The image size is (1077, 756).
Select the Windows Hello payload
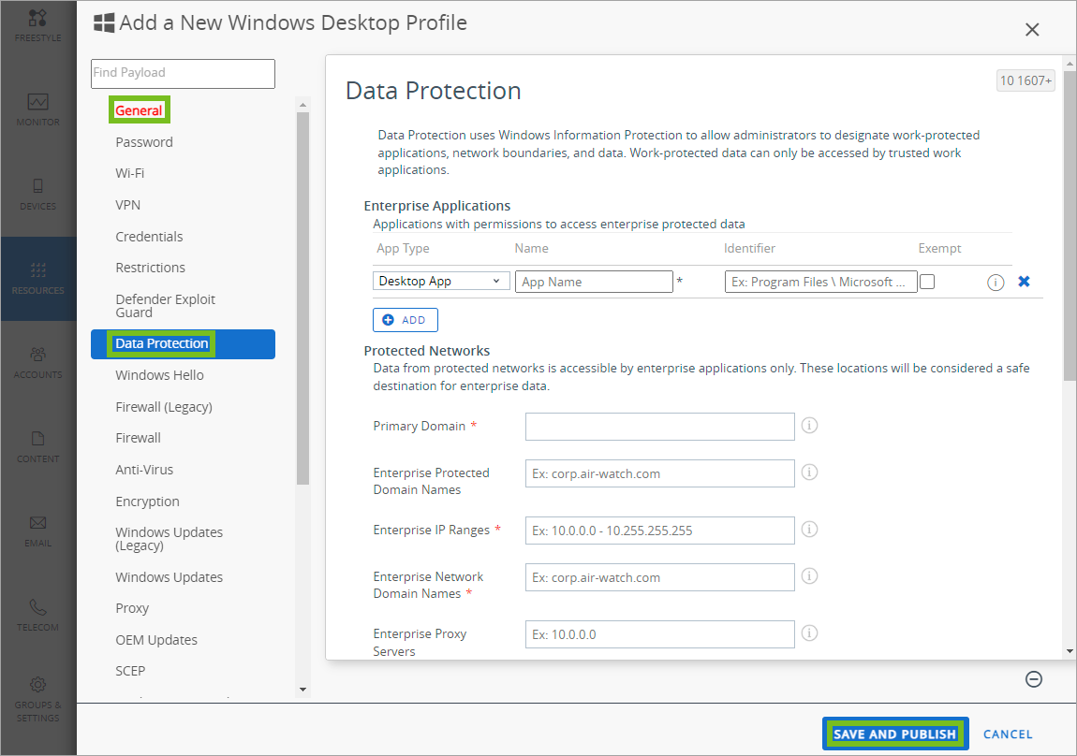(x=159, y=375)
